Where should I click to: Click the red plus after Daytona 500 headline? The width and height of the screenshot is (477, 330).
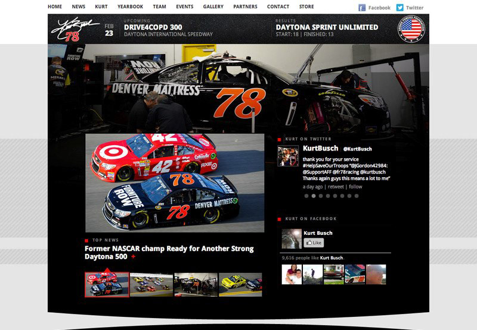coord(133,257)
